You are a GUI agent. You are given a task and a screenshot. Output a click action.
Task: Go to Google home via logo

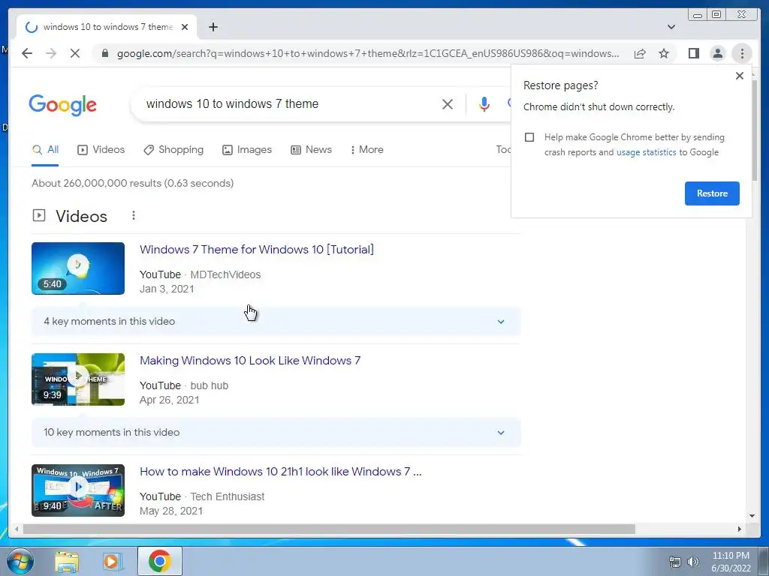[x=63, y=105]
